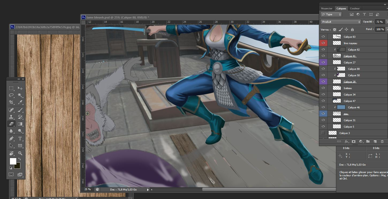
Task: Open the layer filter Type dropdown
Action: [331, 14]
